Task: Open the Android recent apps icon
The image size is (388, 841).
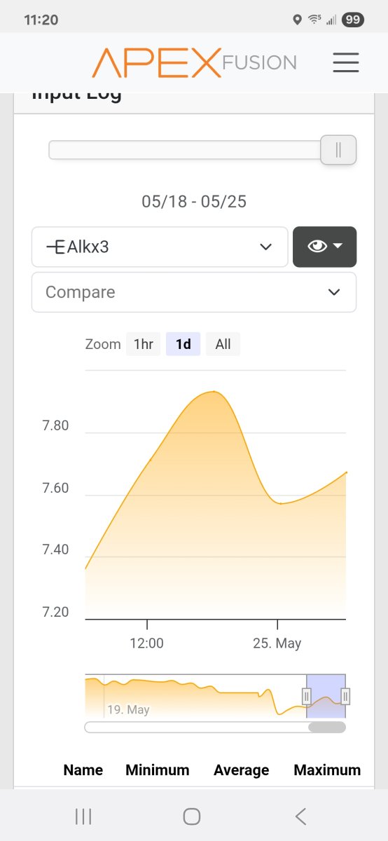Action: [x=83, y=816]
